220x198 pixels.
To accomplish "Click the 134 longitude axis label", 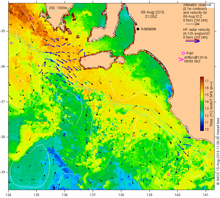I will tap(9, 195).
